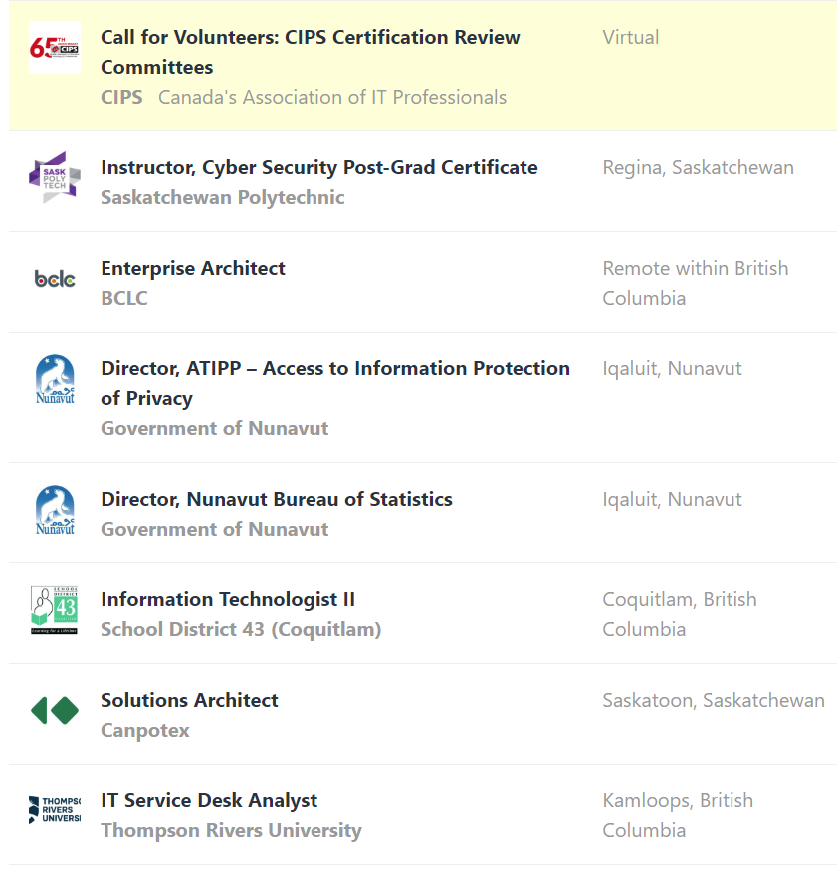Click Canada's Association of IT Professionals text
The width and height of the screenshot is (837, 887).
click(x=332, y=97)
